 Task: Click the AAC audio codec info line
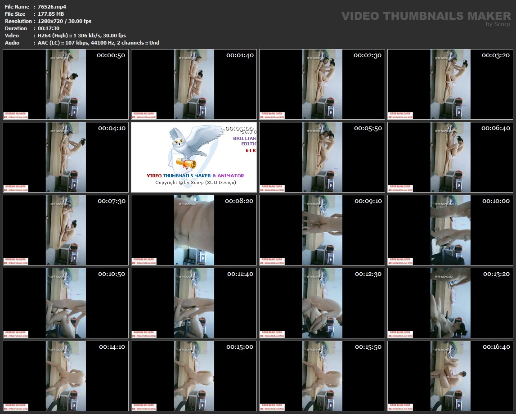[98, 43]
